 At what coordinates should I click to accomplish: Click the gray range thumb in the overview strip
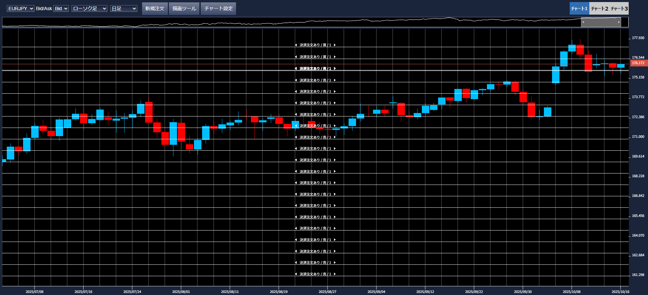click(601, 22)
